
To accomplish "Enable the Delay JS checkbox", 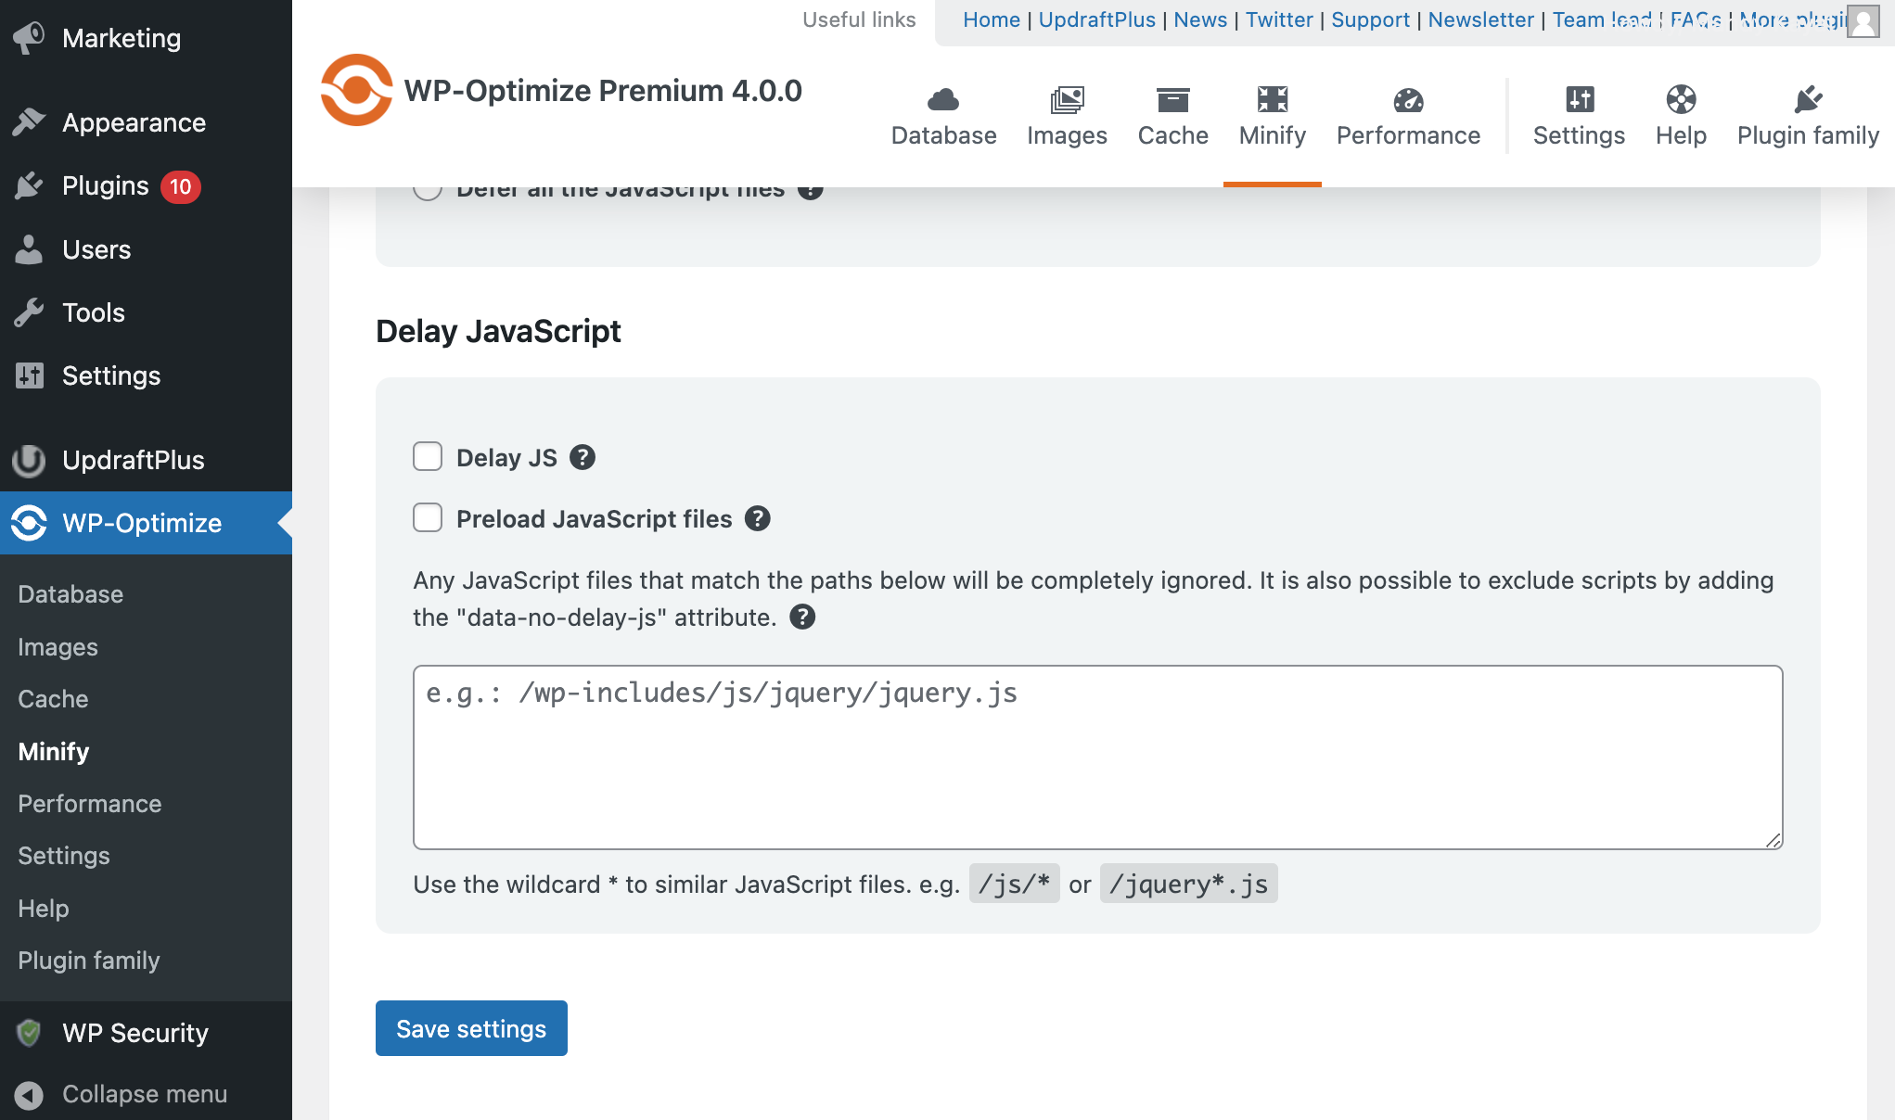I will tap(428, 456).
